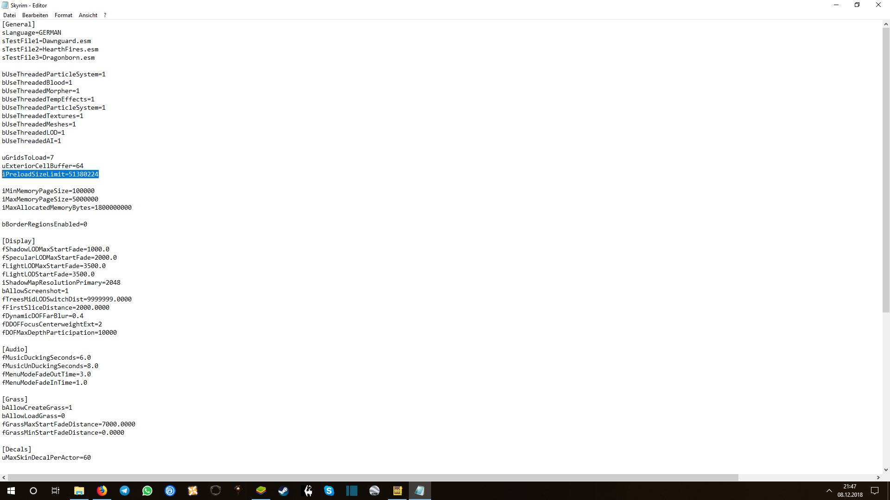Open the Ansicht menu
Screen dimensions: 890x500
pos(88,15)
